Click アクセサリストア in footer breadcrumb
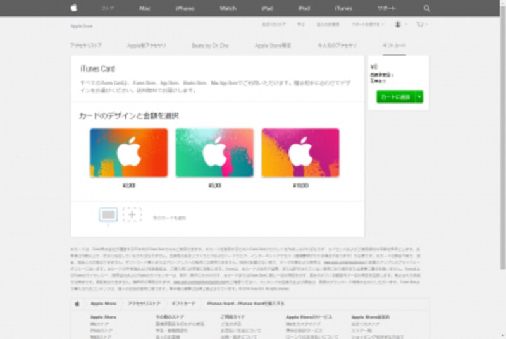Image resolution: width=506 pixels, height=339 pixels. [144, 304]
